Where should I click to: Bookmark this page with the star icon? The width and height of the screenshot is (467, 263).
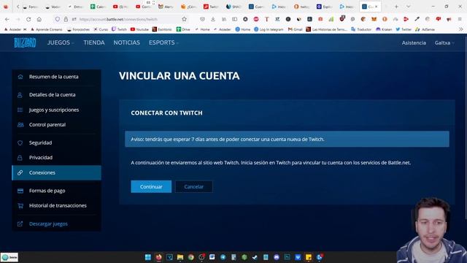184,19
